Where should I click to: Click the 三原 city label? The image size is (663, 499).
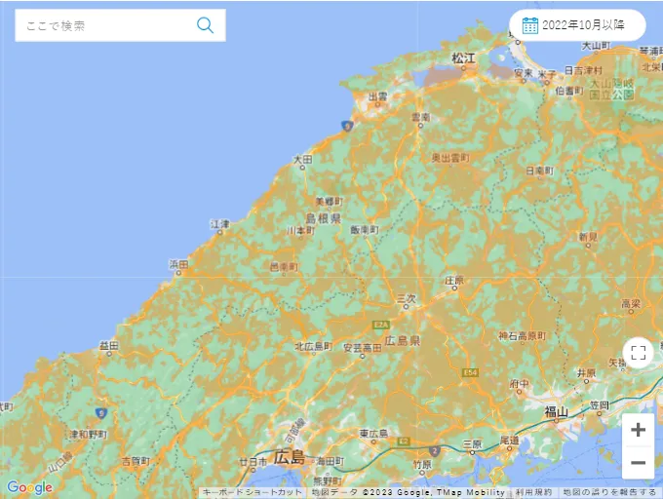[x=472, y=444]
